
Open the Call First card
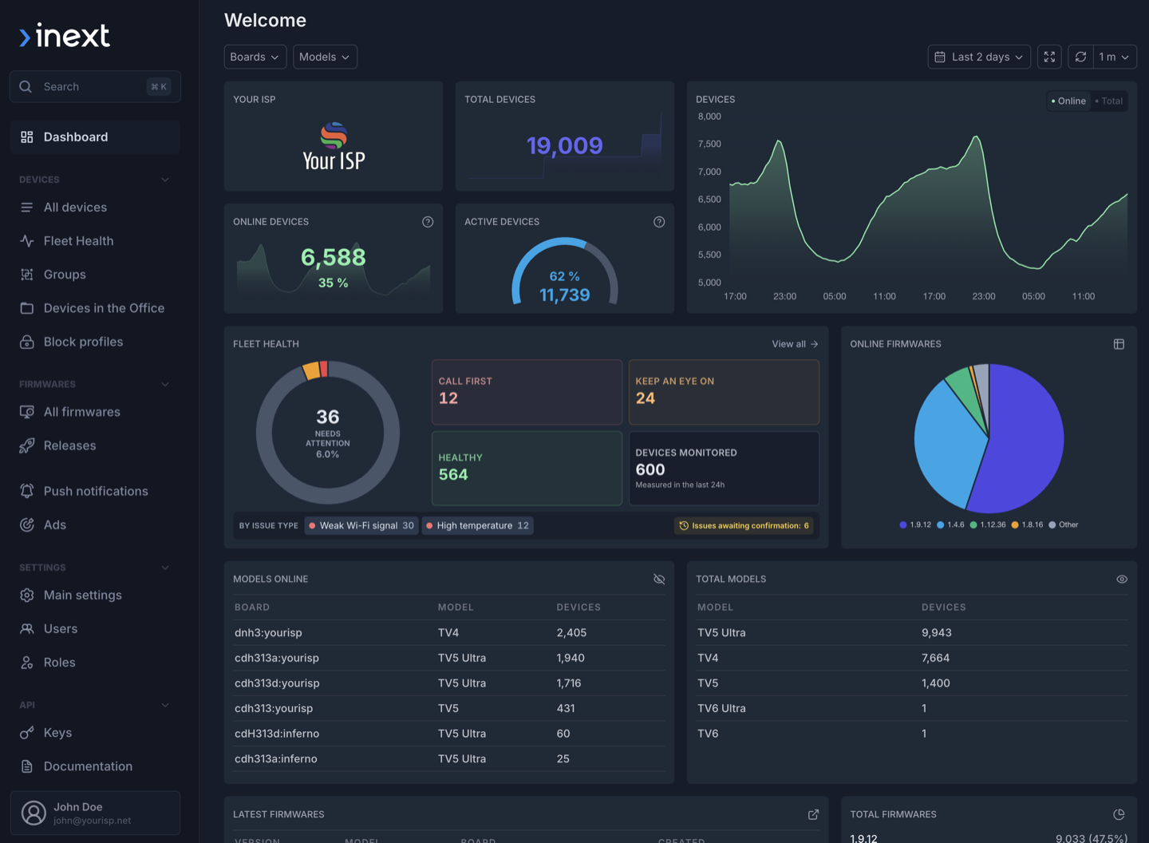pyautogui.click(x=527, y=392)
